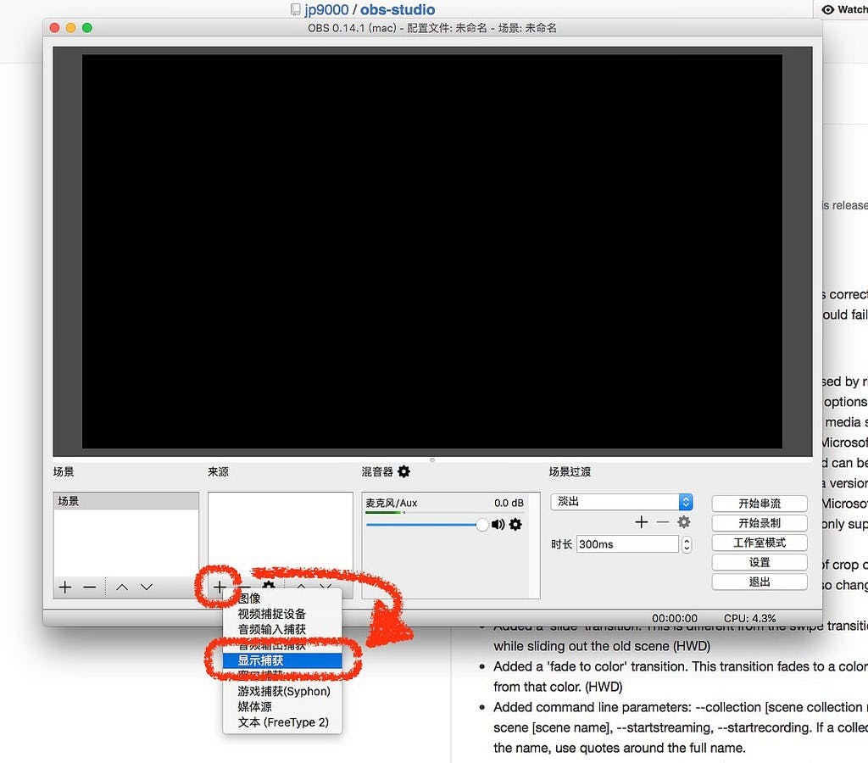Click the 时长 duration stepper arrows
Screen dimensions: 868x763
(687, 544)
